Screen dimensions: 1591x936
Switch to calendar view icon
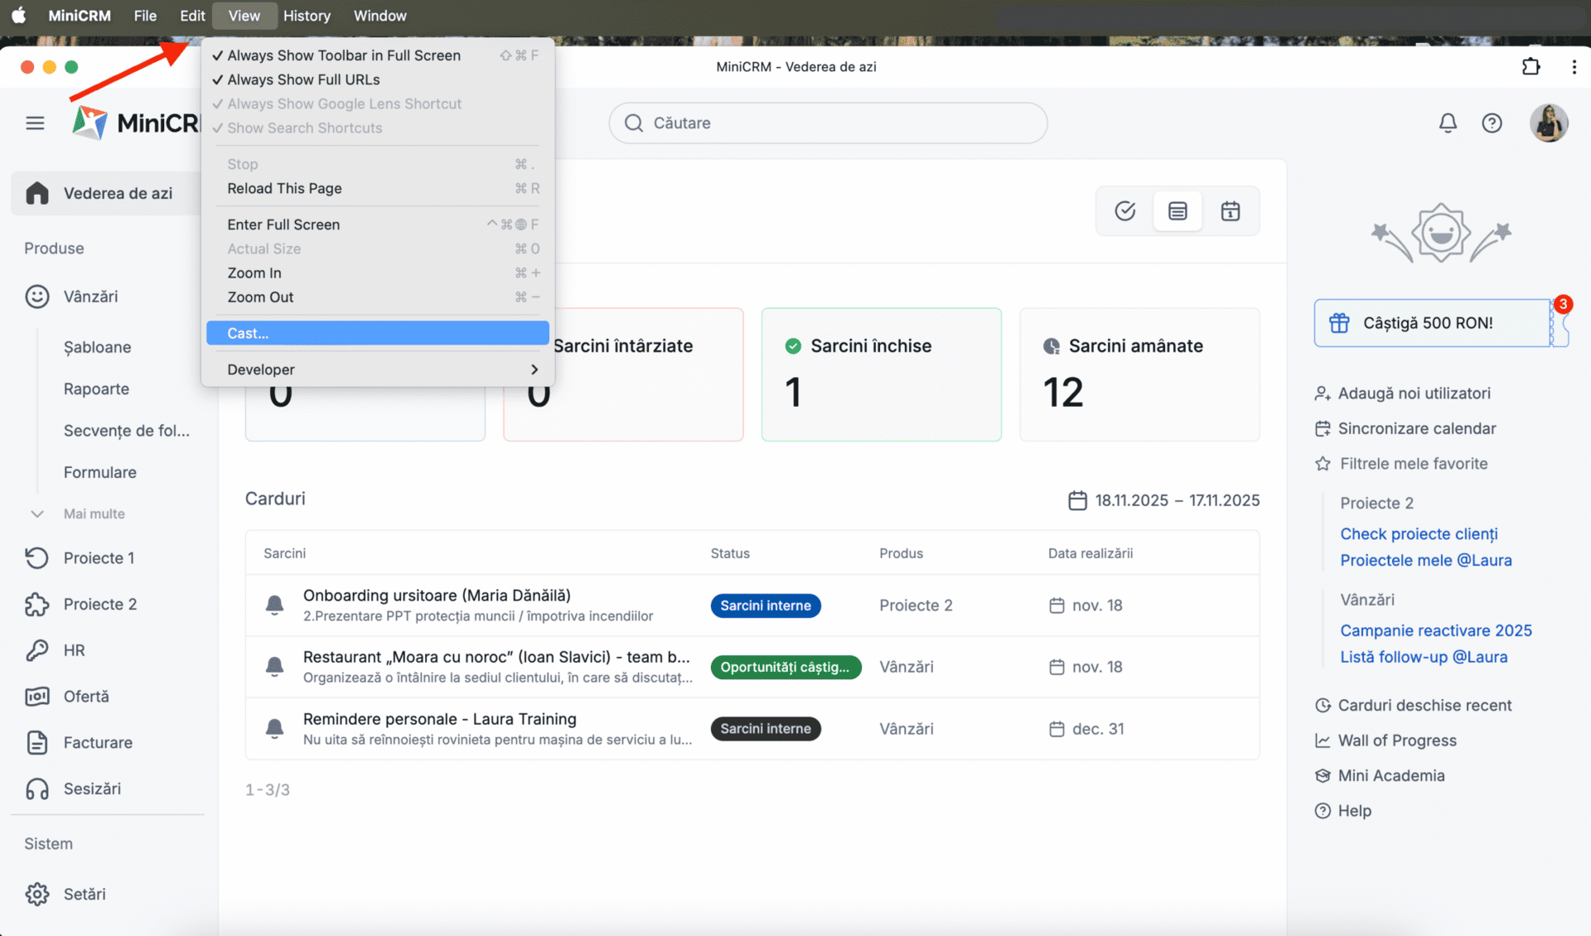[1230, 211]
